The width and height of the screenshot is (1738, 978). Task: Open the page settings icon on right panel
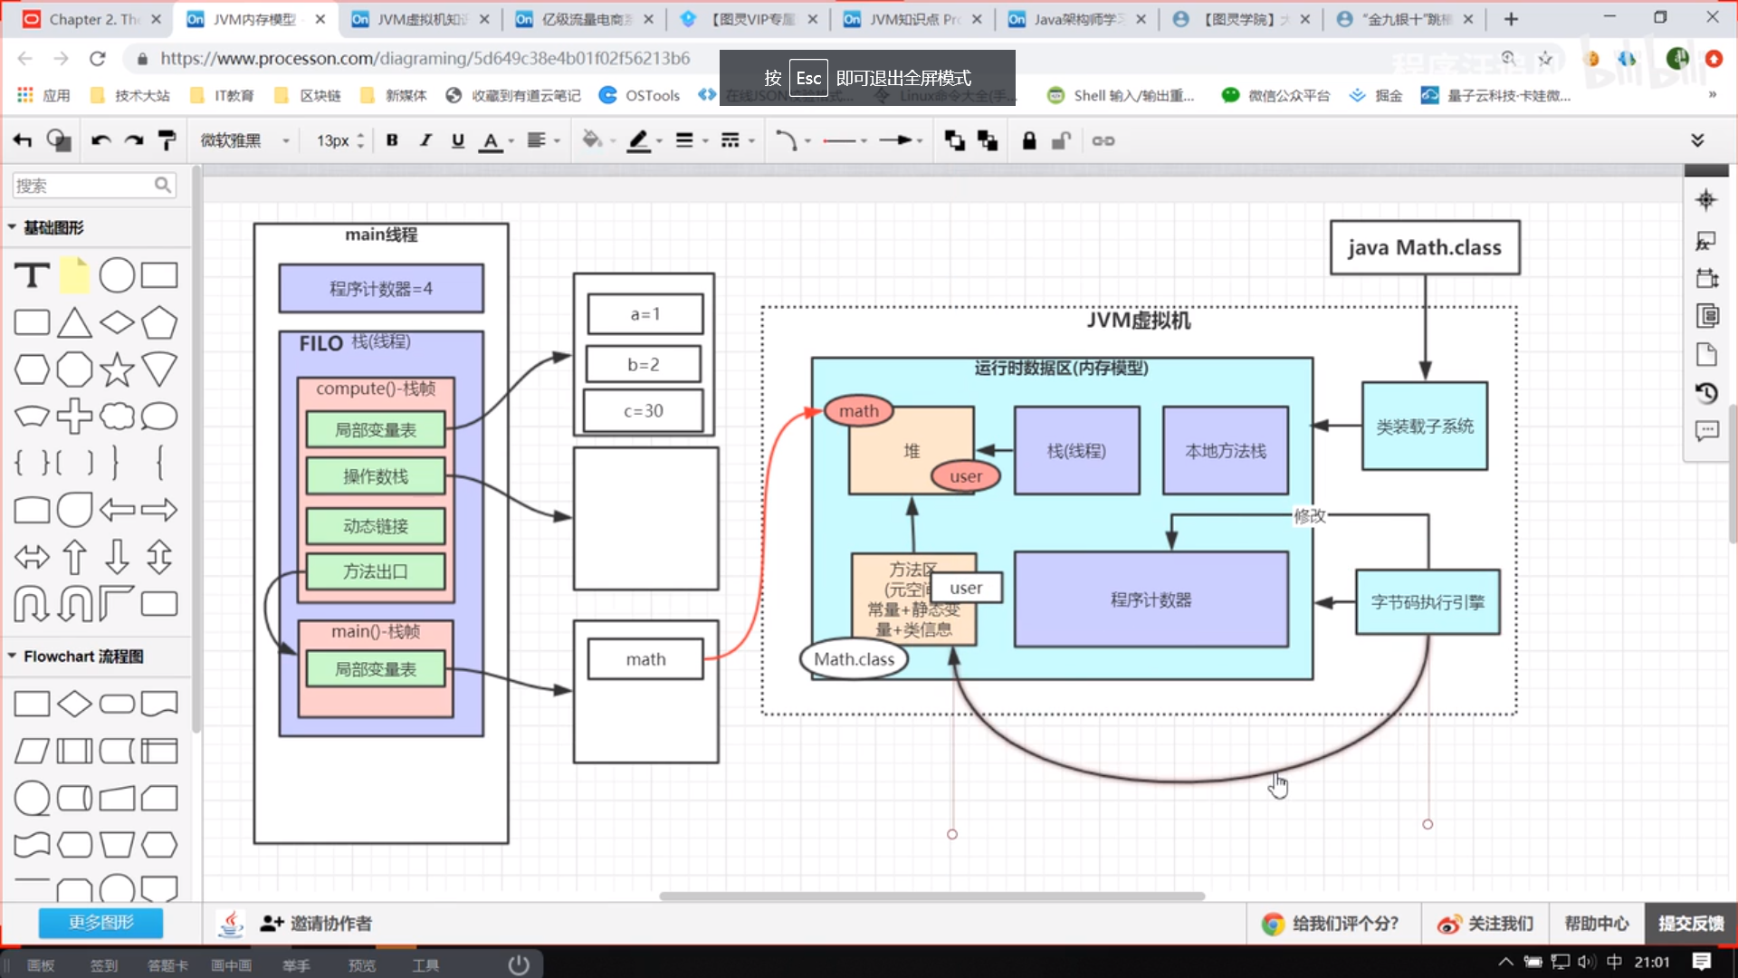1706,354
